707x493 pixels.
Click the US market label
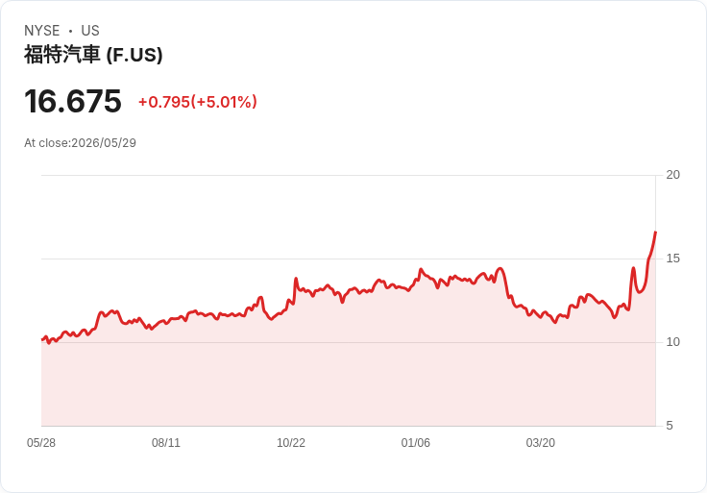click(x=90, y=31)
